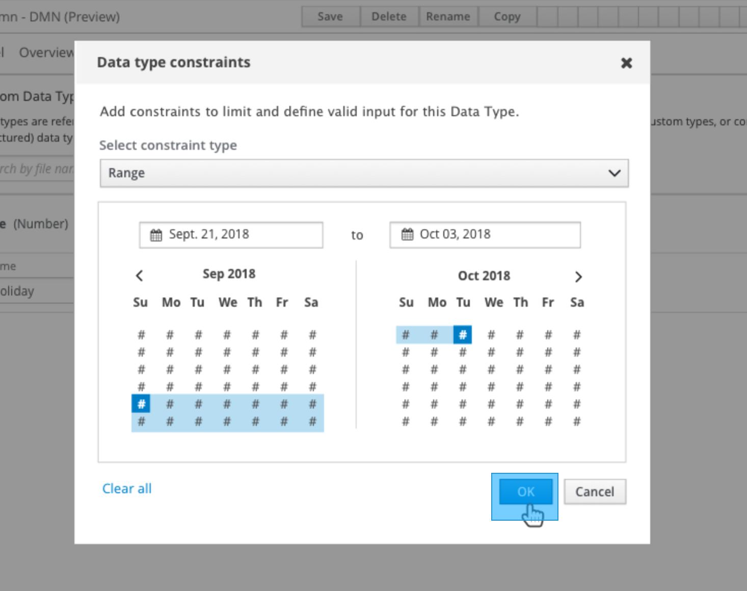The height and width of the screenshot is (591, 747).
Task: Click the dropdown chevron beside Range
Action: [615, 173]
